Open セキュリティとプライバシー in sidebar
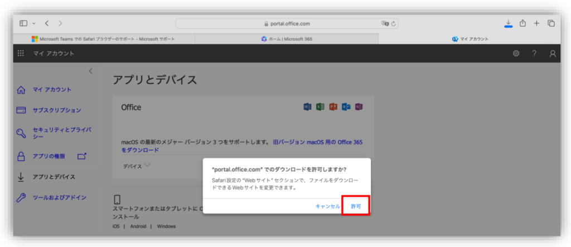 (x=62, y=133)
